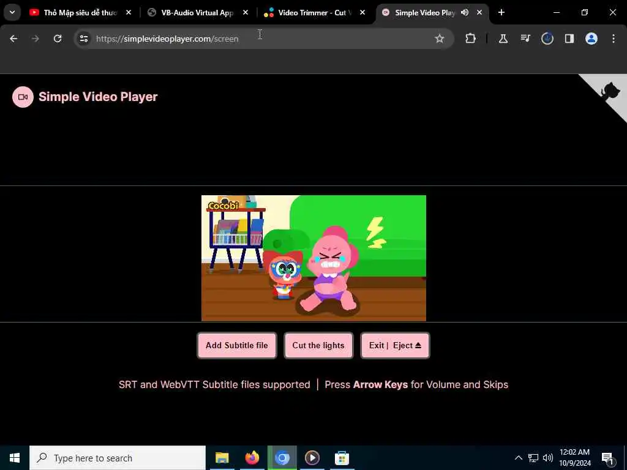Image resolution: width=627 pixels, height=470 pixels.
Task: Open the volume speaker tray icon
Action: [x=548, y=458]
